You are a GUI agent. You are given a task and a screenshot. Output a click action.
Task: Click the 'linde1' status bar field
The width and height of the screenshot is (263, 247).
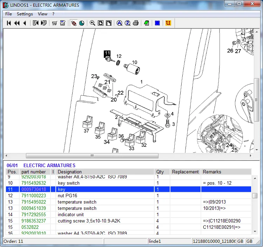[170, 241]
